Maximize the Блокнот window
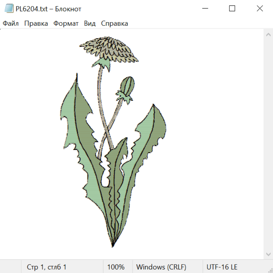This screenshot has height=273, width=273. point(232,8)
